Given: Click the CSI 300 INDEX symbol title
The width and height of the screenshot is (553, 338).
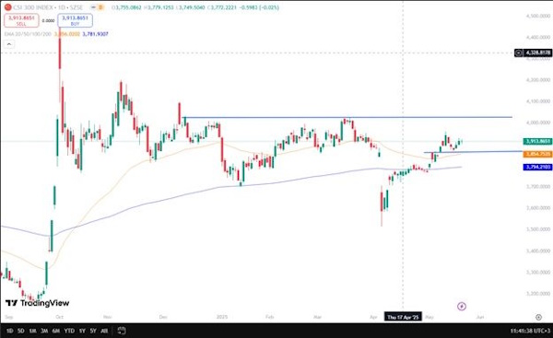Looking at the screenshot, I should [x=33, y=7].
